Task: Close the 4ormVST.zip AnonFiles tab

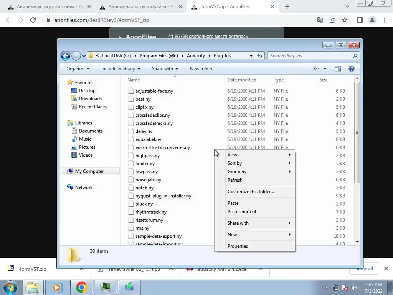Action: tap(272, 7)
